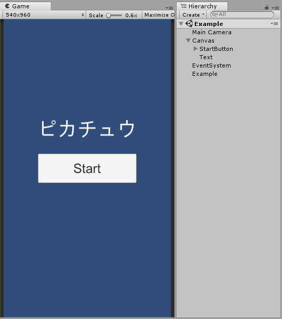Collapse the Example scene arrow
282x319 pixels.
point(181,24)
